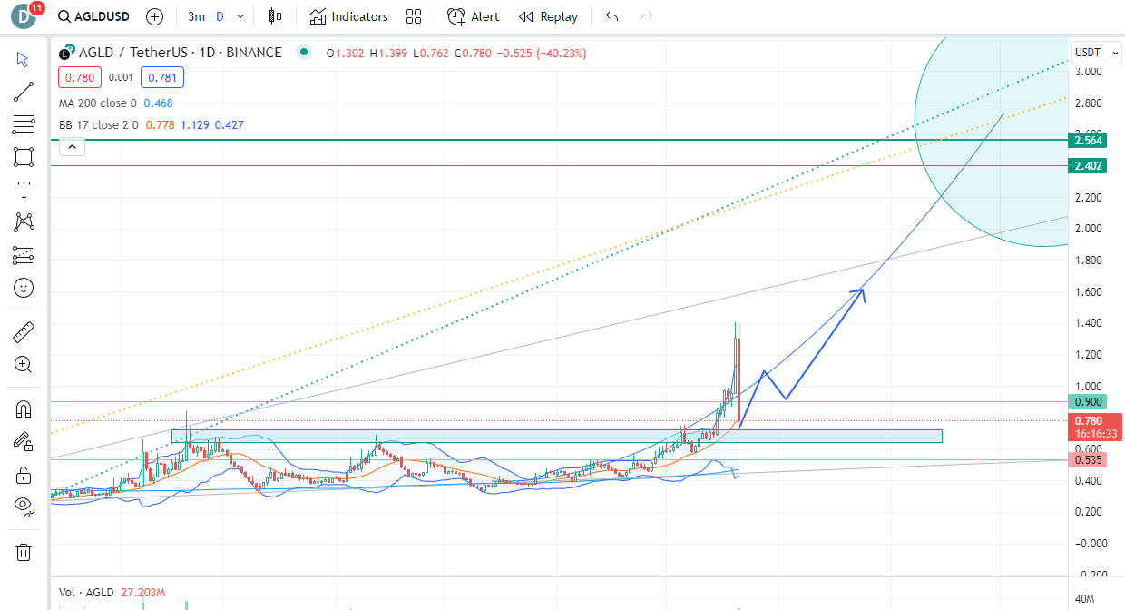Viewport: 1125px width, 610px height.
Task: Select the geometric shapes tool
Action: click(24, 157)
